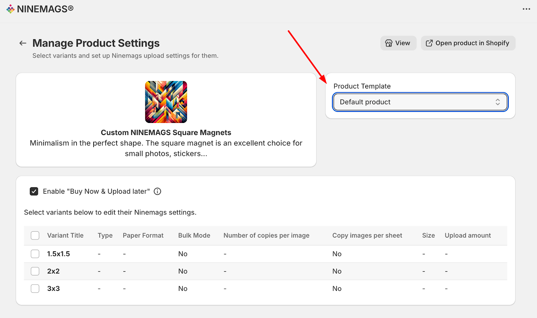
Task: Click Bulk Mode value for 1.5x1.5 row
Action: click(183, 254)
